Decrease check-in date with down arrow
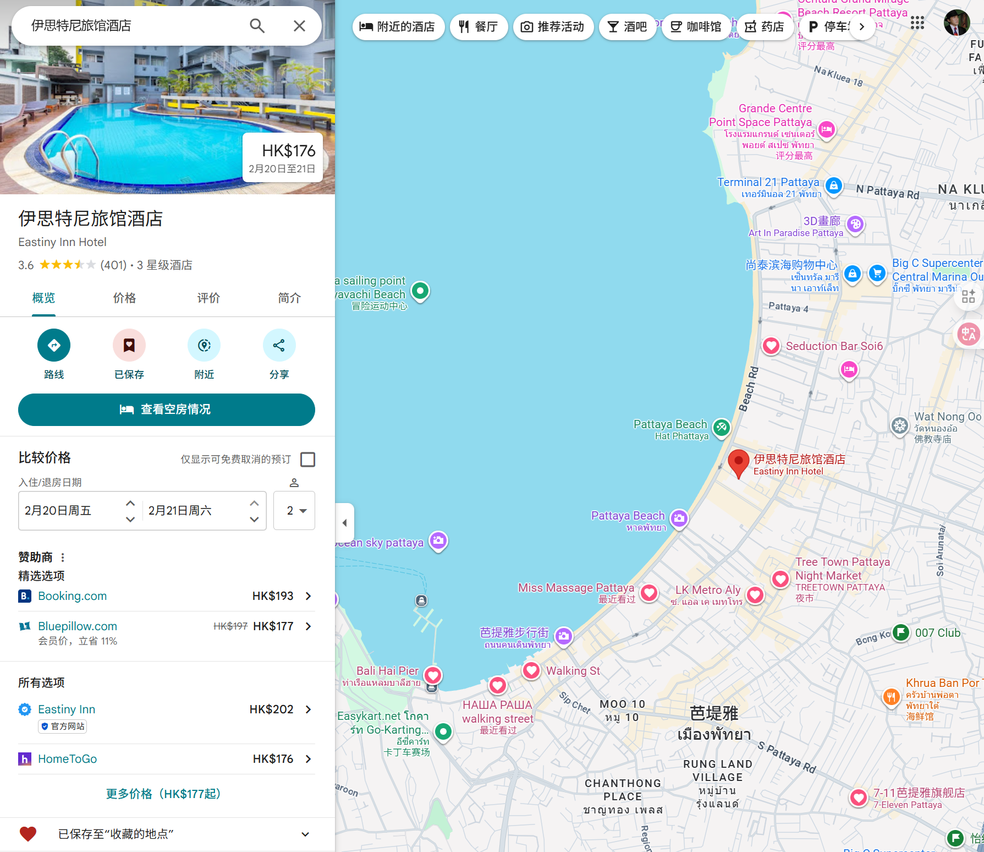 pyautogui.click(x=130, y=519)
